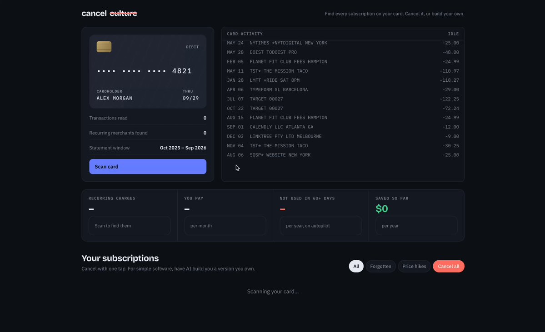This screenshot has height=332, width=545.
Task: Select the -118.27 amount
Action: pyautogui.click(x=450, y=80)
